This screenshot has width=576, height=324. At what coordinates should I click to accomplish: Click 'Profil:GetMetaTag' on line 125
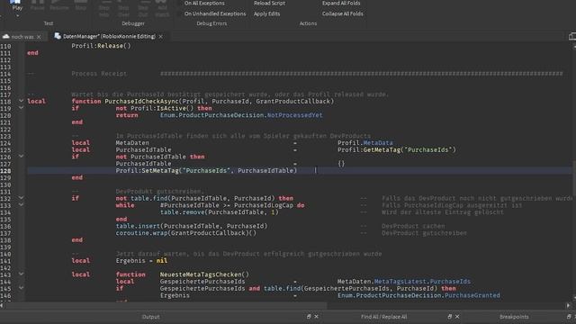[x=369, y=149]
